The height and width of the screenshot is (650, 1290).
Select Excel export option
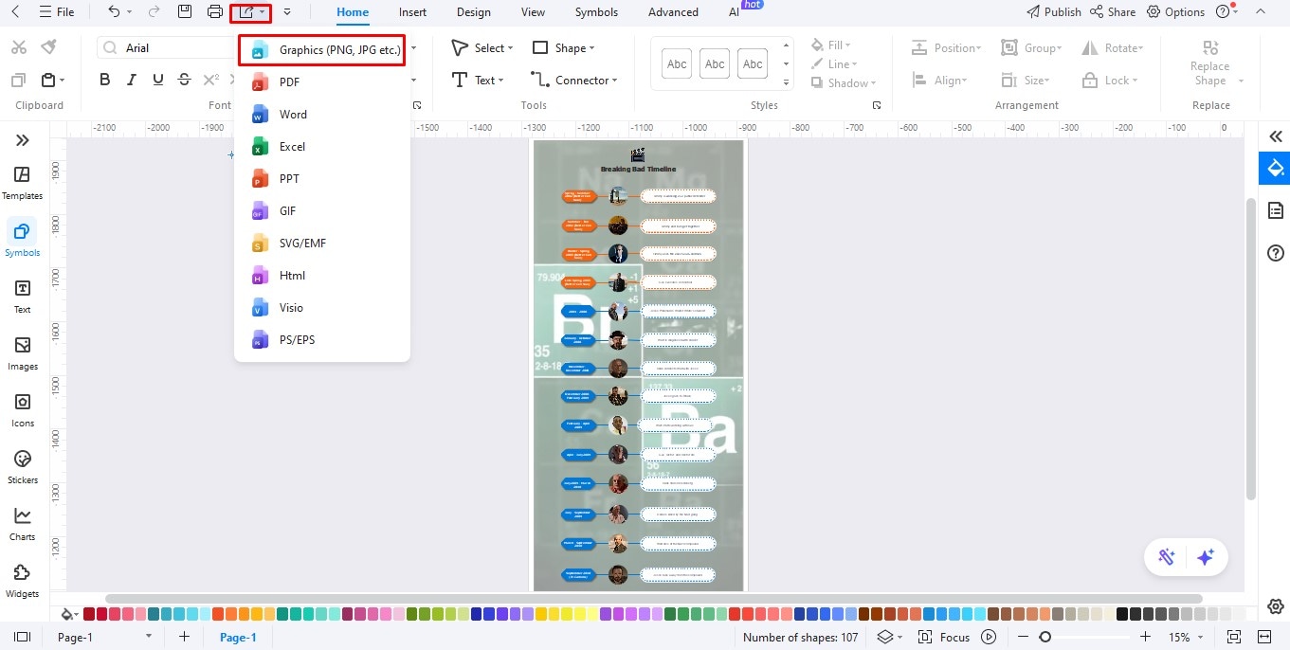(x=322, y=147)
